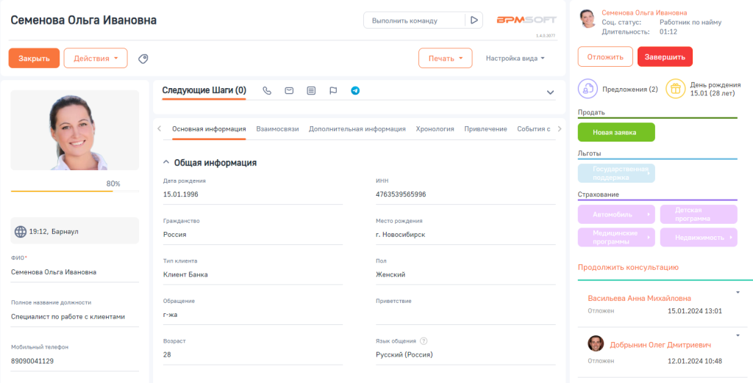The image size is (753, 383).
Task: Open the notes list icon in next steps
Action: pyautogui.click(x=311, y=91)
